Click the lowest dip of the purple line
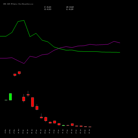Screen dimensions: 138x138 click(x=24, y=63)
